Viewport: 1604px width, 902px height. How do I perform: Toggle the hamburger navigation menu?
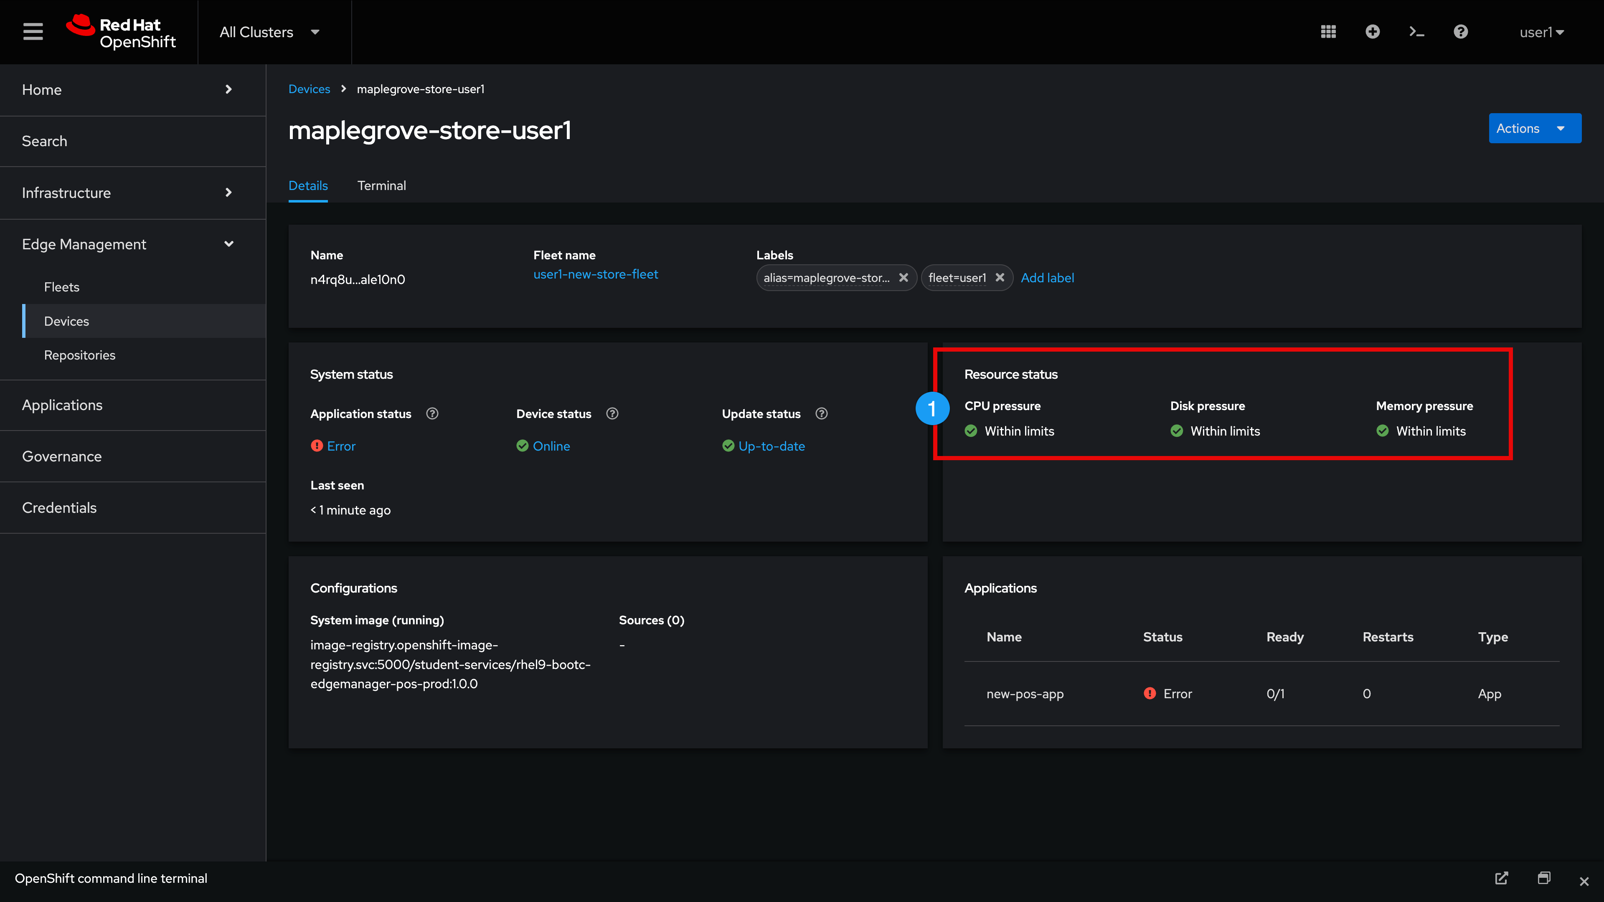(x=33, y=32)
